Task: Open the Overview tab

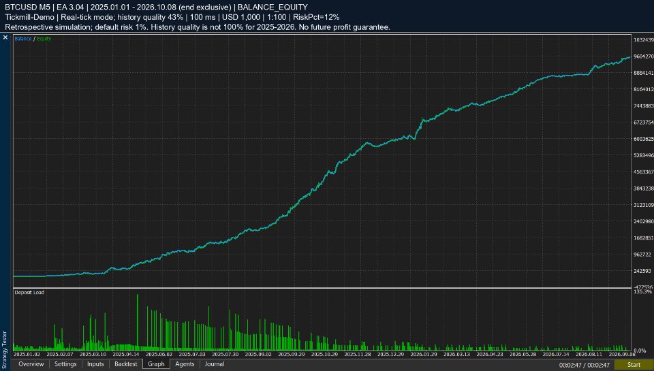Action: pyautogui.click(x=31, y=364)
